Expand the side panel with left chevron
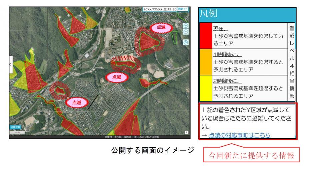 click(x=11, y=64)
